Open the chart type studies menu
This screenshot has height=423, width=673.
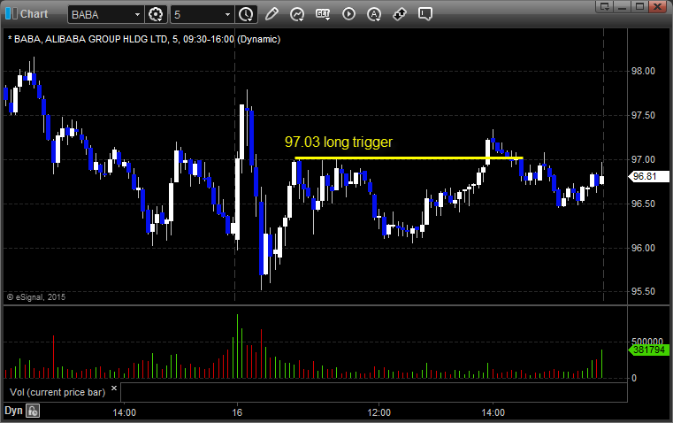pos(297,14)
